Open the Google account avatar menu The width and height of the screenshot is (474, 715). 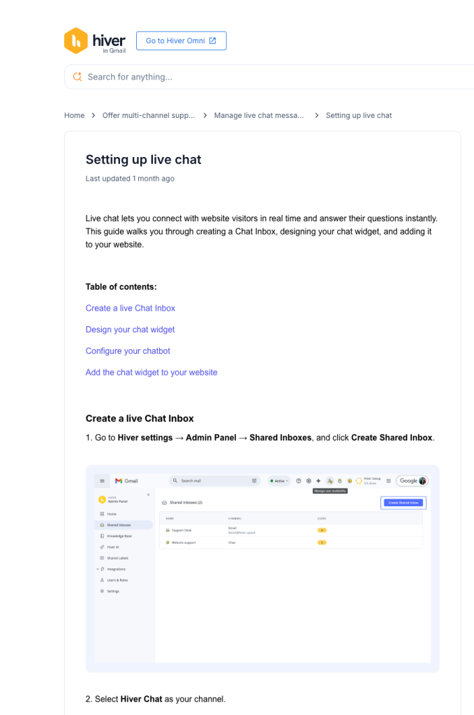(422, 480)
